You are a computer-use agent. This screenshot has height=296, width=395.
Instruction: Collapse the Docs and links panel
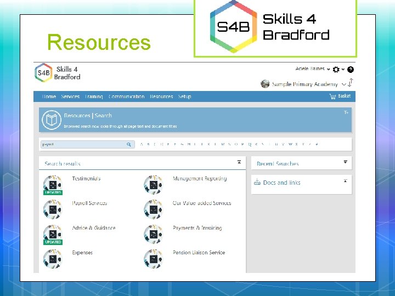(x=346, y=181)
